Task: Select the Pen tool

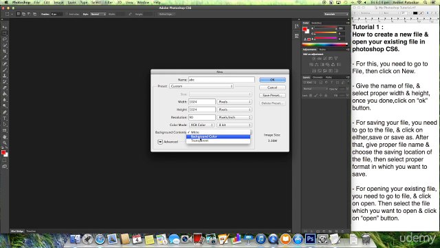Action: pyautogui.click(x=5, y=112)
